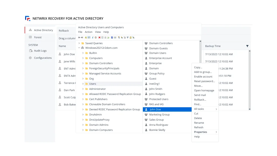
Task: Click the Configurations gear icon
Action: click(x=30, y=58)
